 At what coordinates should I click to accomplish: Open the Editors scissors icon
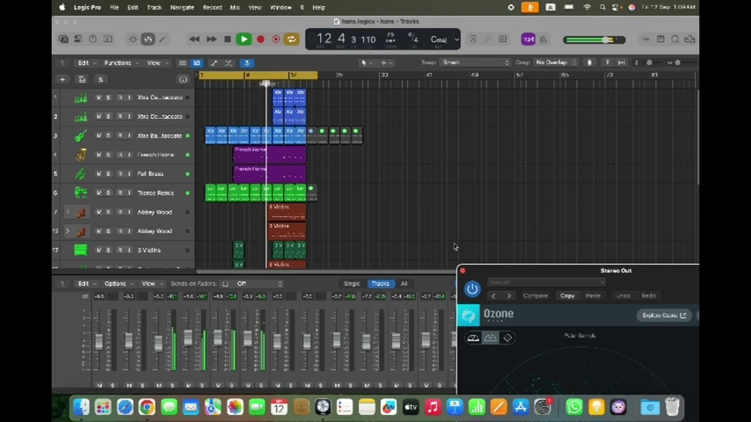pyautogui.click(x=163, y=39)
